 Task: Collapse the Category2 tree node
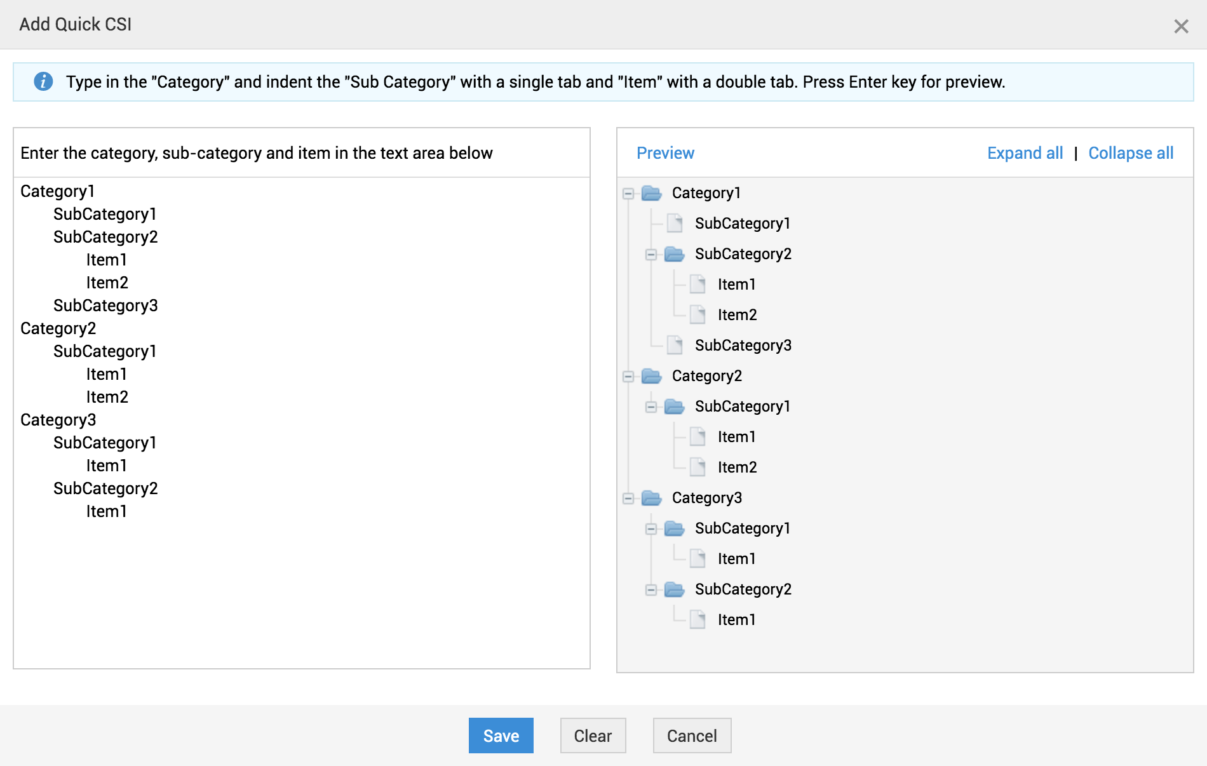click(628, 377)
